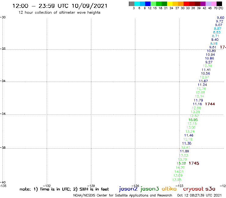This screenshot has height=198, width=226.
Task: Select the longitude axis label -129
Action: click(x=91, y=186)
